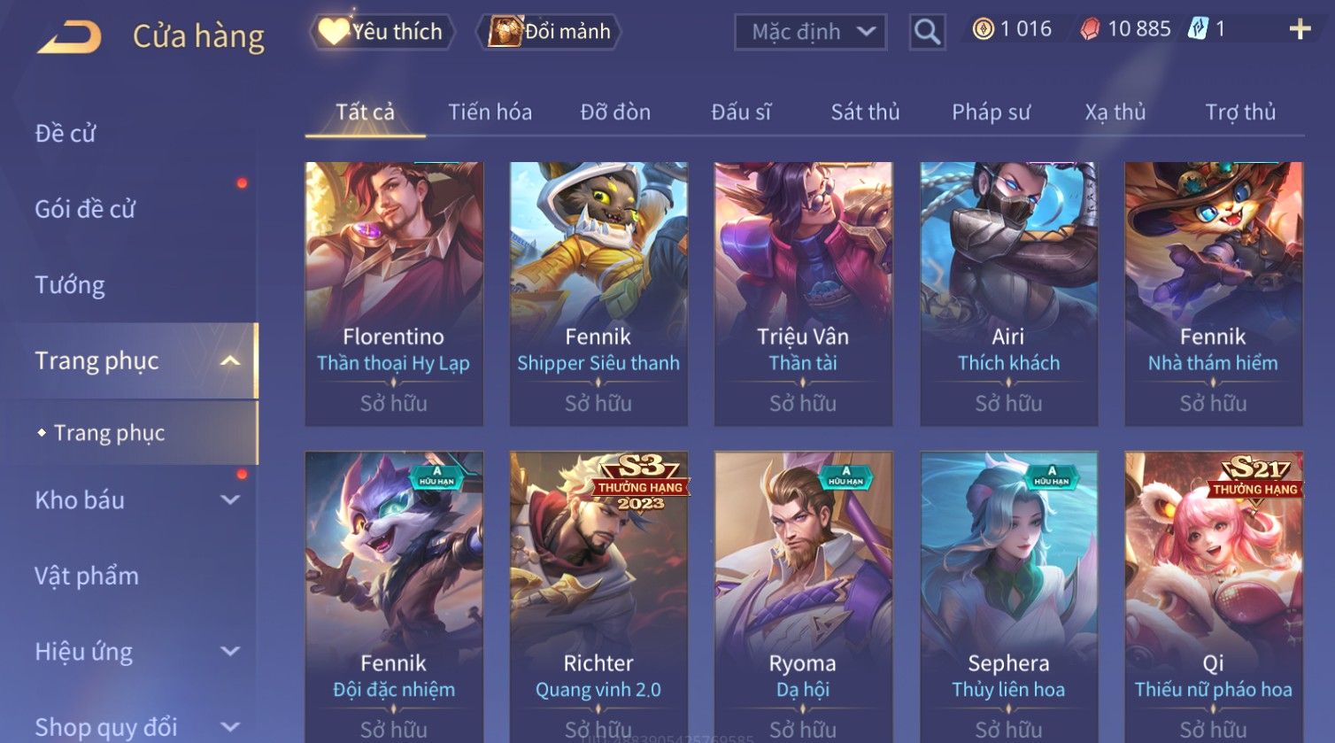Expand the Hiệu ứng sidebar section

tap(230, 652)
